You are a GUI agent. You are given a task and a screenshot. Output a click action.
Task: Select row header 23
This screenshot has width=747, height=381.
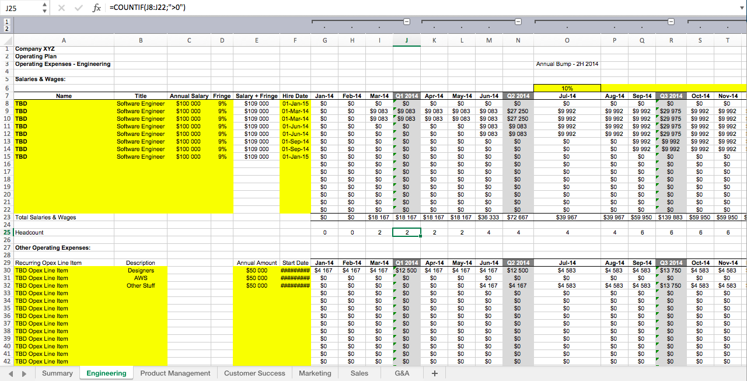pos(7,217)
